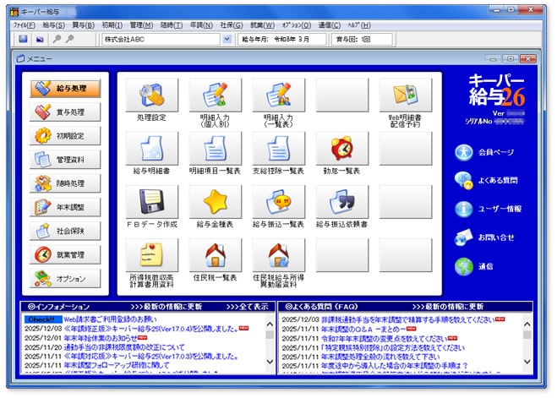Open the 年調(N) menu
The width and height of the screenshot is (557, 398).
coord(201,25)
